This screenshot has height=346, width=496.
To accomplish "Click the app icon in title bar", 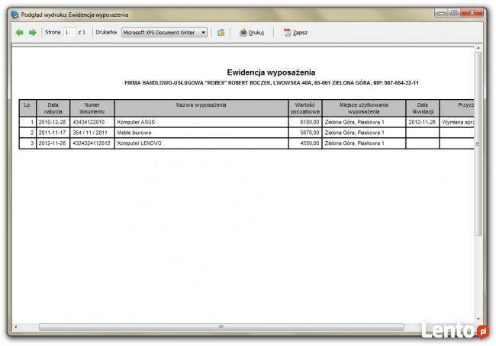I will pos(14,14).
